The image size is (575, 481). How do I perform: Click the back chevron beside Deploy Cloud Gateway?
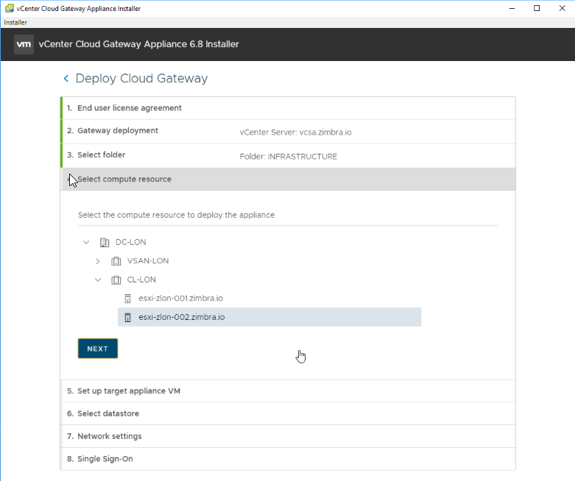pyautogui.click(x=66, y=79)
